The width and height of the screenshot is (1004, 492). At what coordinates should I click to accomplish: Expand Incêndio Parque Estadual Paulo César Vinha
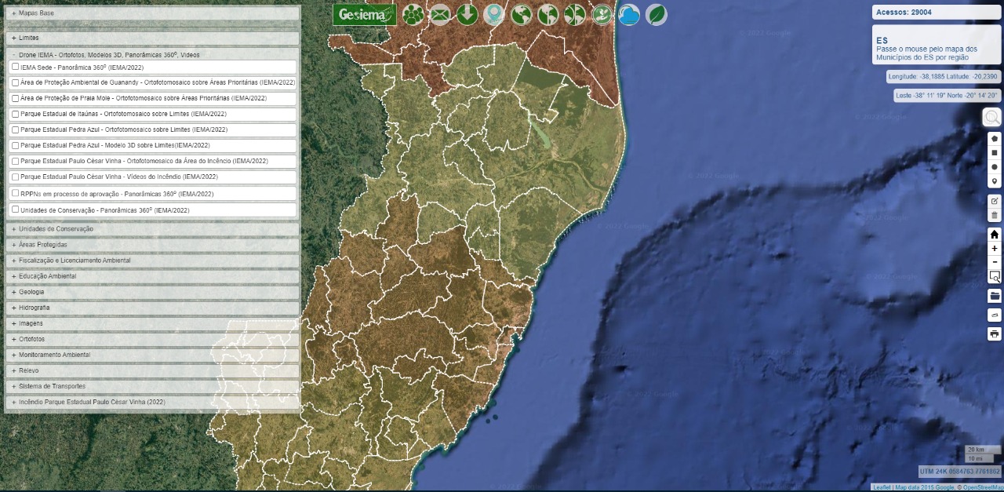point(152,402)
